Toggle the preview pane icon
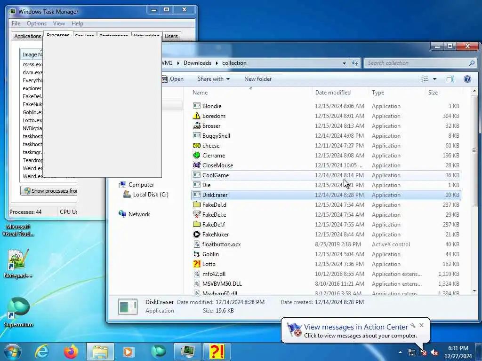The width and height of the screenshot is (482, 361). coord(450,79)
